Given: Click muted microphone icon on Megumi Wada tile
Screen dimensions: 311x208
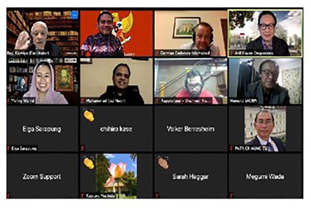Looking at the screenshot, I should pyautogui.click(x=231, y=196).
